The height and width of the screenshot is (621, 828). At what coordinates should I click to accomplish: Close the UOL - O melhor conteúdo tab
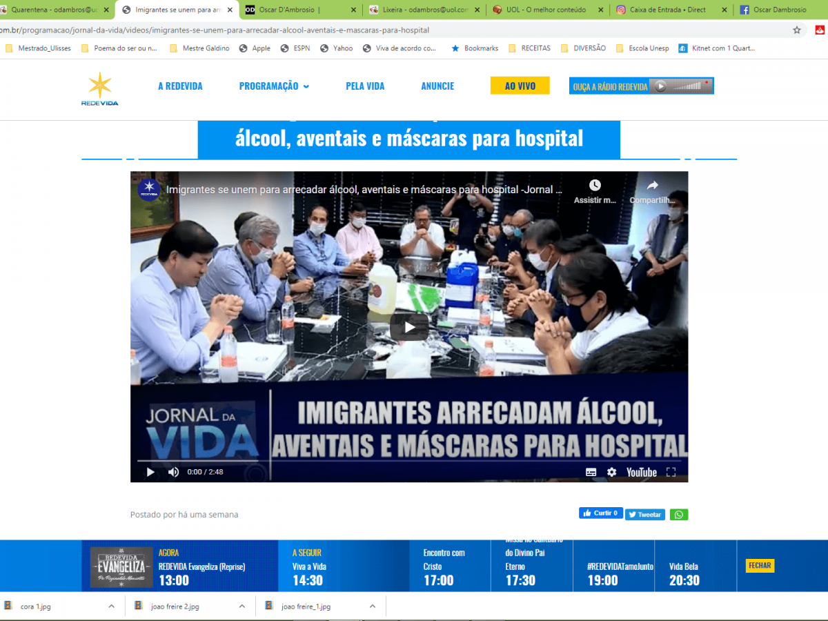[600, 10]
